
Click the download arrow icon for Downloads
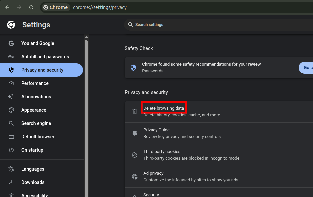(11, 182)
